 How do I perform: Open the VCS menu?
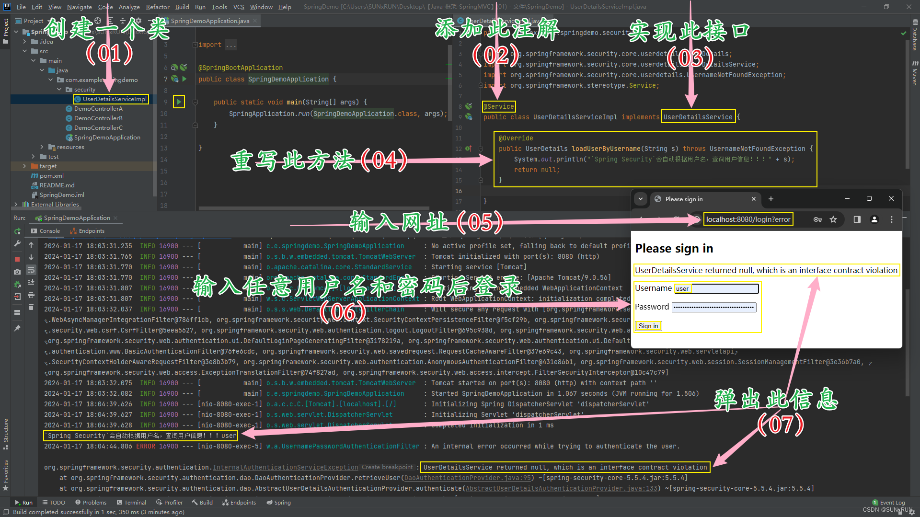tap(239, 7)
